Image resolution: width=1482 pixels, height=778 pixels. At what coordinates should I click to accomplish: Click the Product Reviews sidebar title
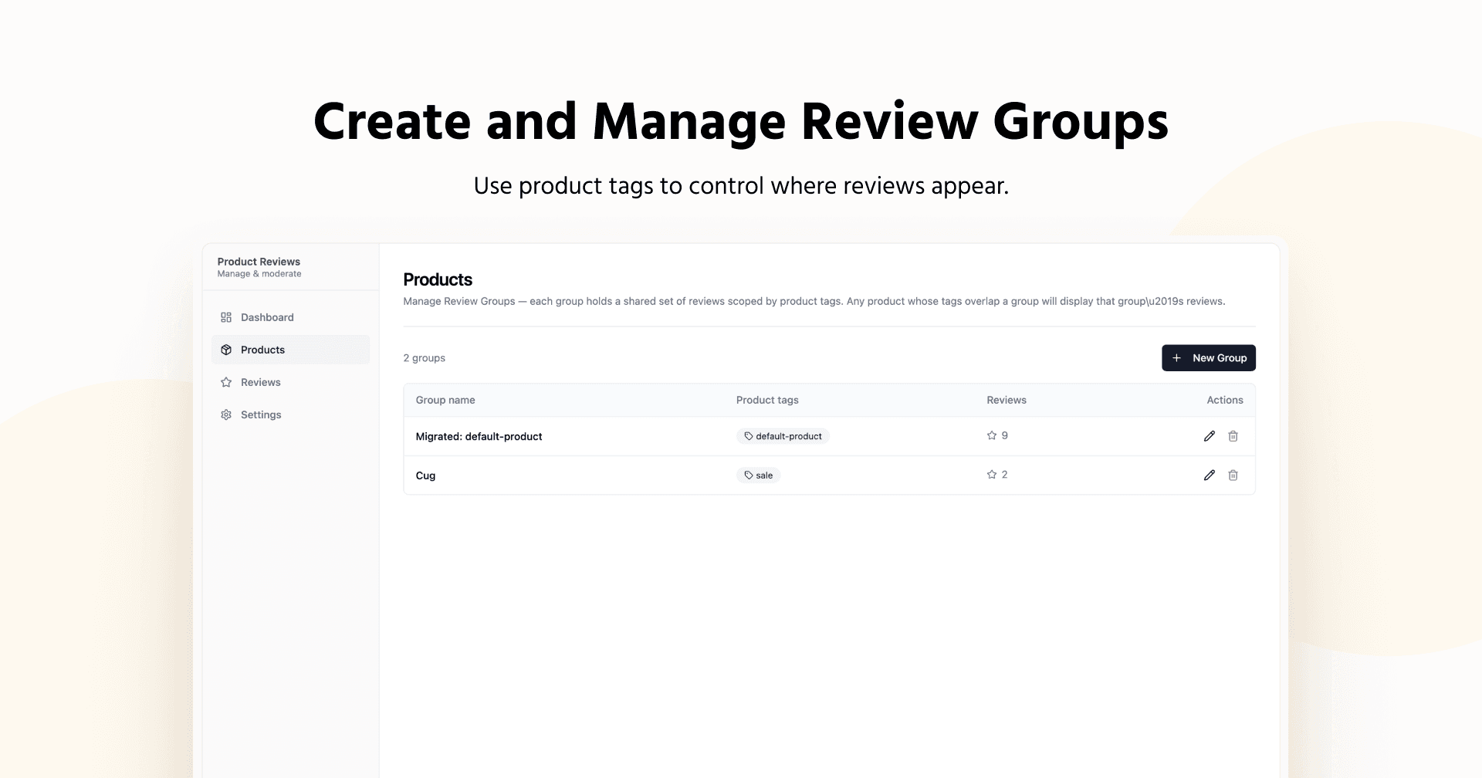point(259,262)
